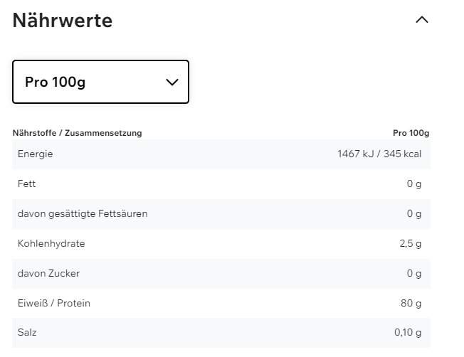Select the Energie row
This screenshot has height=357, width=464.
(36, 154)
